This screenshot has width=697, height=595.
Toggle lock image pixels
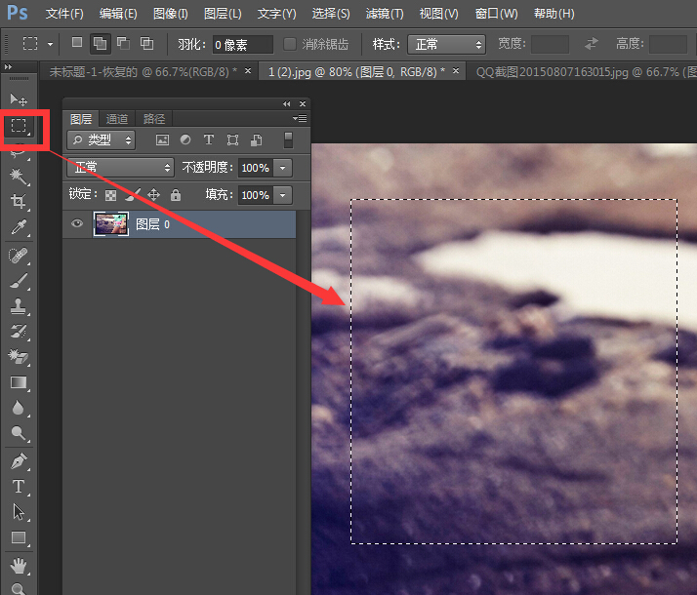coord(133,194)
